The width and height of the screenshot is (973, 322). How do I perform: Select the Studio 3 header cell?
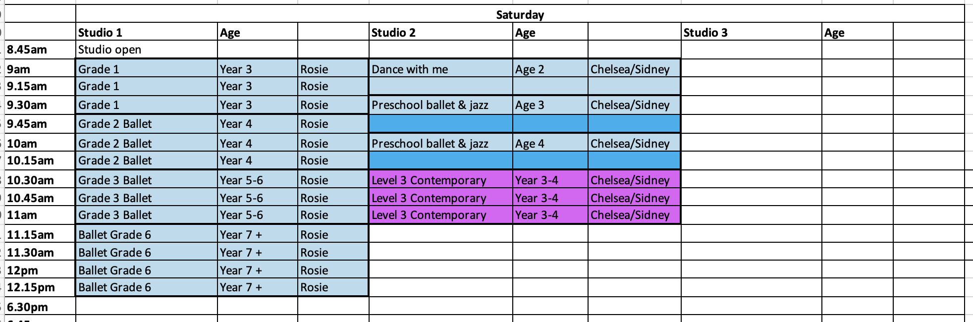pos(752,32)
